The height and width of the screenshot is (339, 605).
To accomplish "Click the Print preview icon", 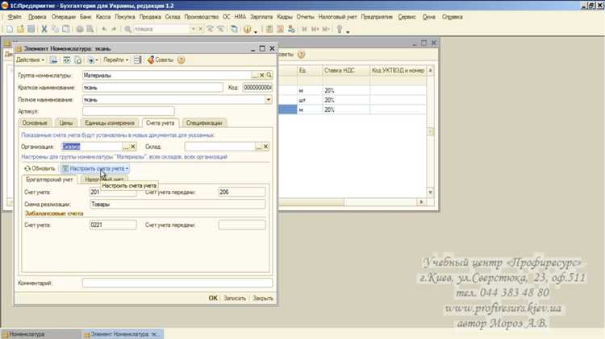I will tap(90, 29).
